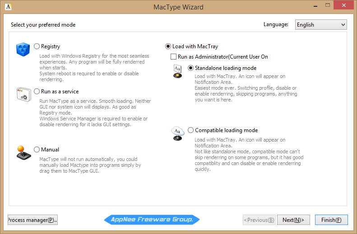Click Finish to complete the wizard

tap(331, 220)
